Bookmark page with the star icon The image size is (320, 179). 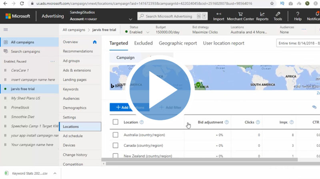272,4
